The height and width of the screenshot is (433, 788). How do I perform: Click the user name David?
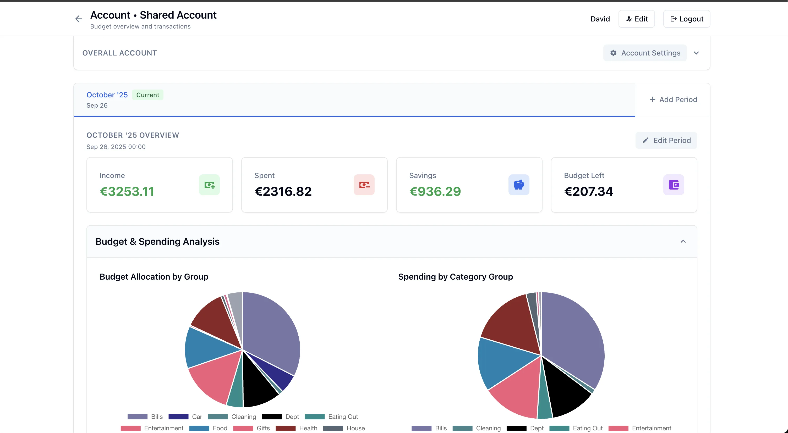600,19
